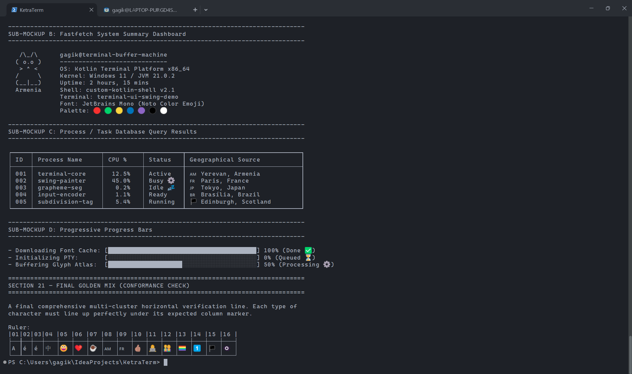This screenshot has height=374, width=632.
Task: Maximize or restore the terminal window
Action: point(608,8)
